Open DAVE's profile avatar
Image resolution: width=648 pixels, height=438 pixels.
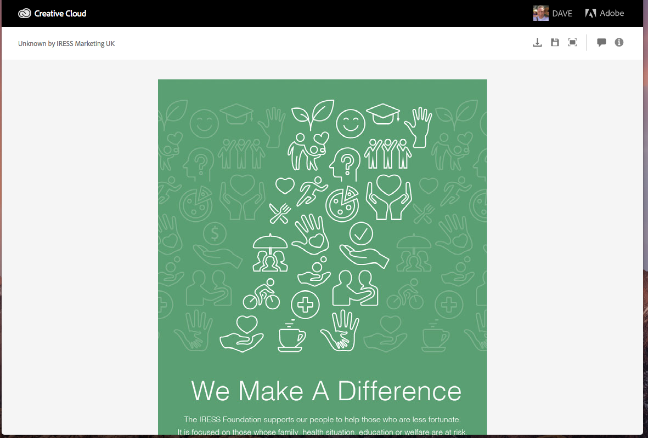coord(540,13)
